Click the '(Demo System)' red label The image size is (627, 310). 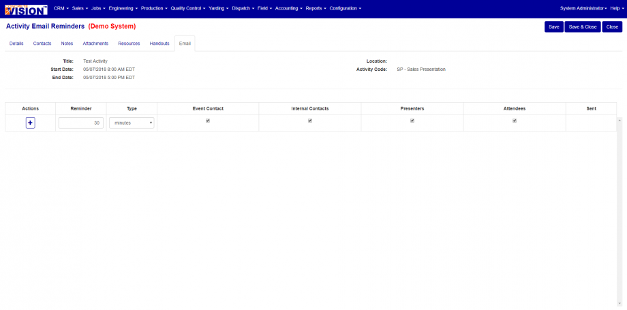112,27
